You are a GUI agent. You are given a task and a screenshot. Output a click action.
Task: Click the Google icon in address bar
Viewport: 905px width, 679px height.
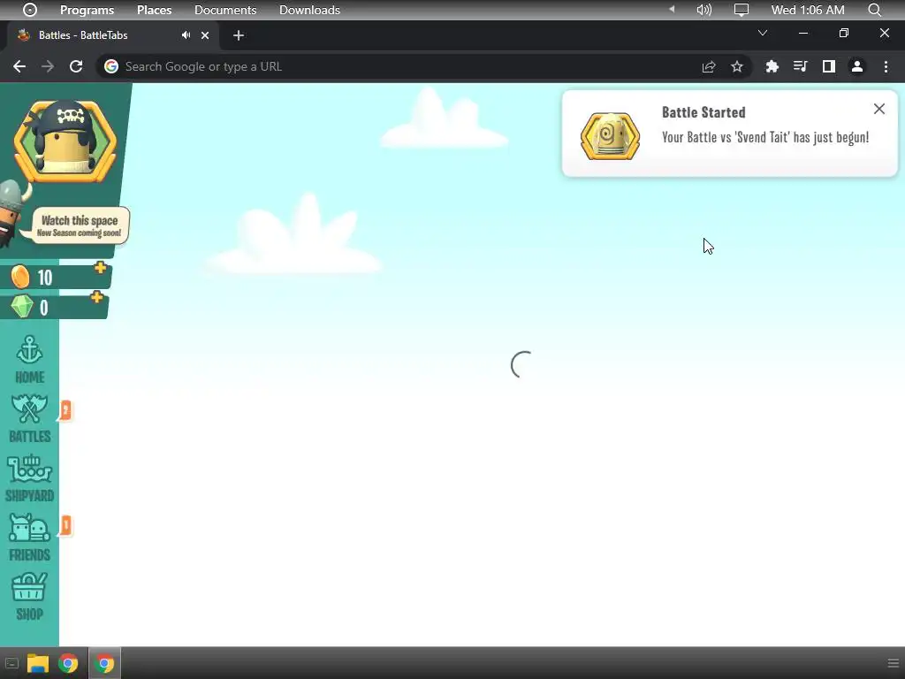click(x=111, y=66)
